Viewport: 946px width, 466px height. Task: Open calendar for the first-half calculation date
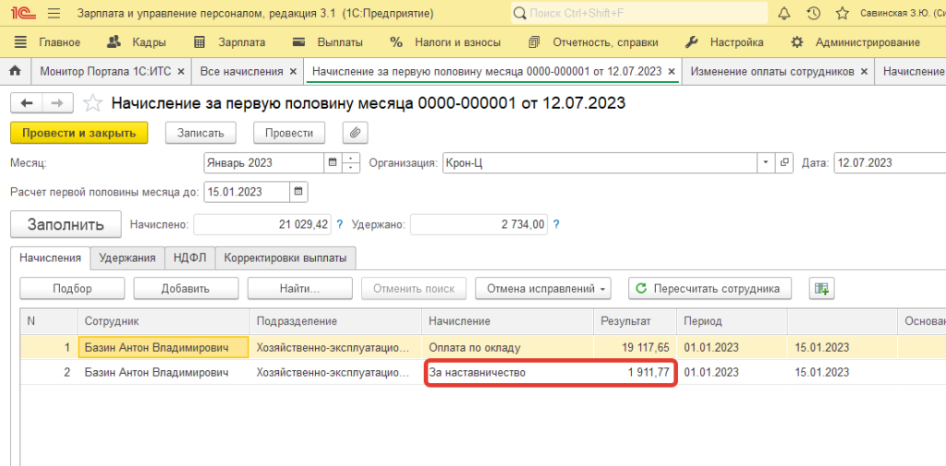click(x=298, y=192)
